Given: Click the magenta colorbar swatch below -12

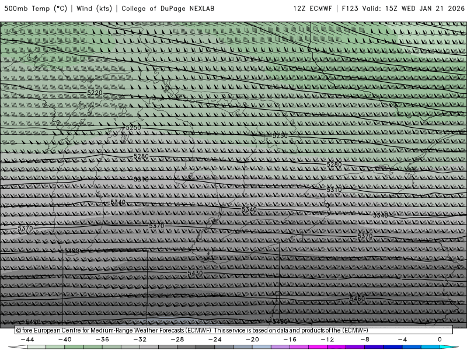Looking at the screenshot, I should (318, 347).
